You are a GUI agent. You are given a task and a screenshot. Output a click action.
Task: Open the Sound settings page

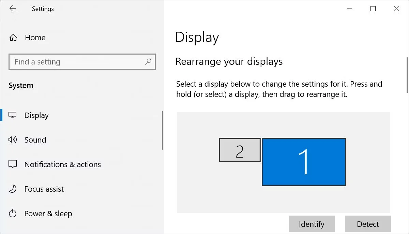click(x=35, y=140)
